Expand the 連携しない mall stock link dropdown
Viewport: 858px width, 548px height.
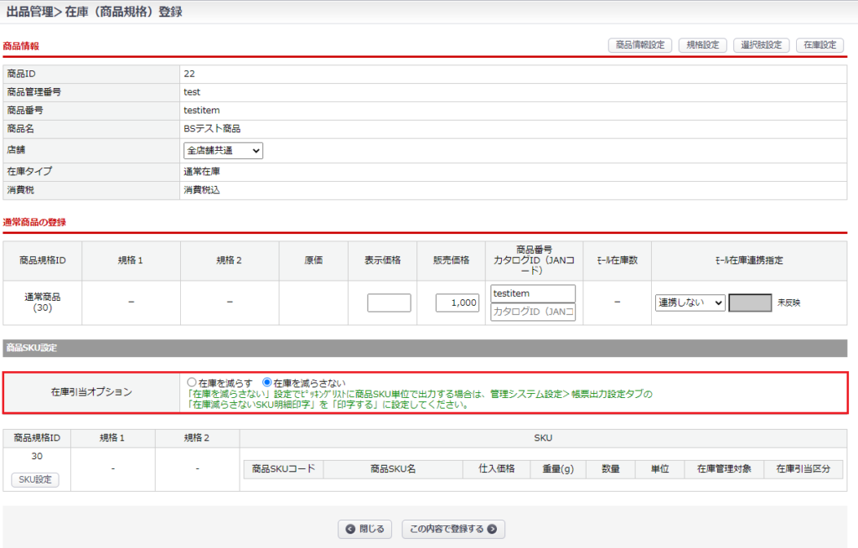coord(690,302)
